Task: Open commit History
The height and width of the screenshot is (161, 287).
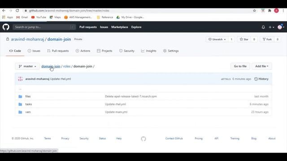Action: [261, 79]
